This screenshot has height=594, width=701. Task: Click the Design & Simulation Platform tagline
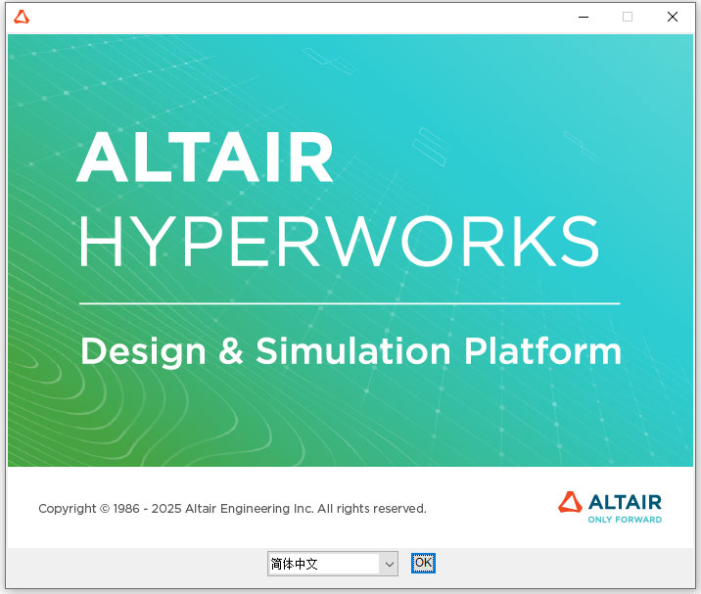click(350, 350)
